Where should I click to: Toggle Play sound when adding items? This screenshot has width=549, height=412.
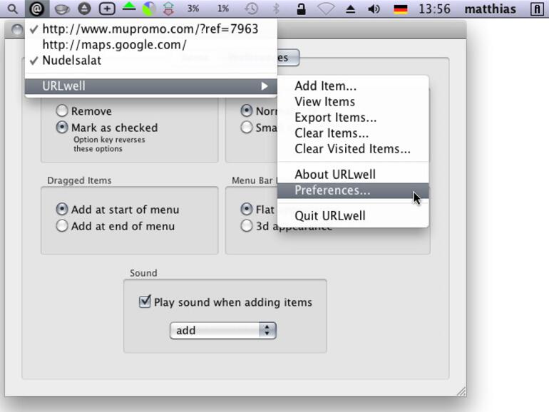point(145,302)
